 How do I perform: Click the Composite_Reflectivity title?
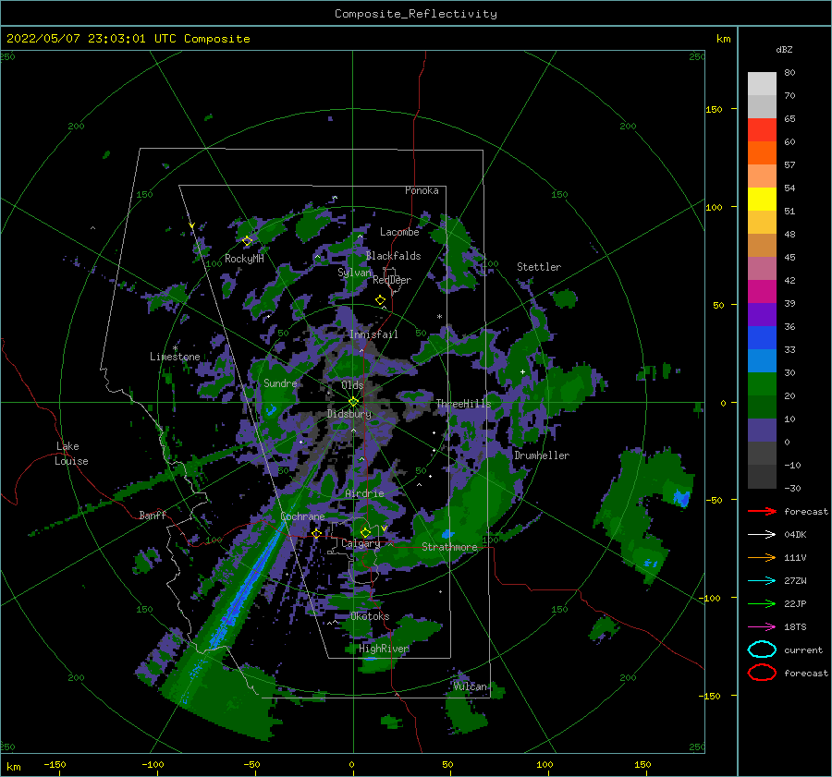(416, 14)
